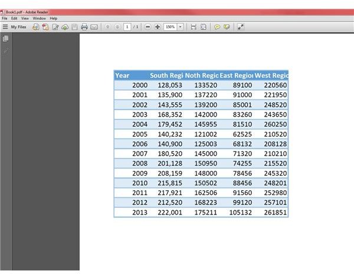The image size is (354, 274).
Task: Click the value 140,232
Action: (170, 134)
